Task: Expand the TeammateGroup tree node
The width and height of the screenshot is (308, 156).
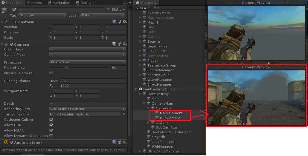Action: [140, 65]
